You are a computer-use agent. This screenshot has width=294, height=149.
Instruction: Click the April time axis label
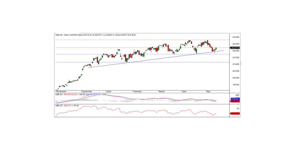pyautogui.click(x=184, y=91)
